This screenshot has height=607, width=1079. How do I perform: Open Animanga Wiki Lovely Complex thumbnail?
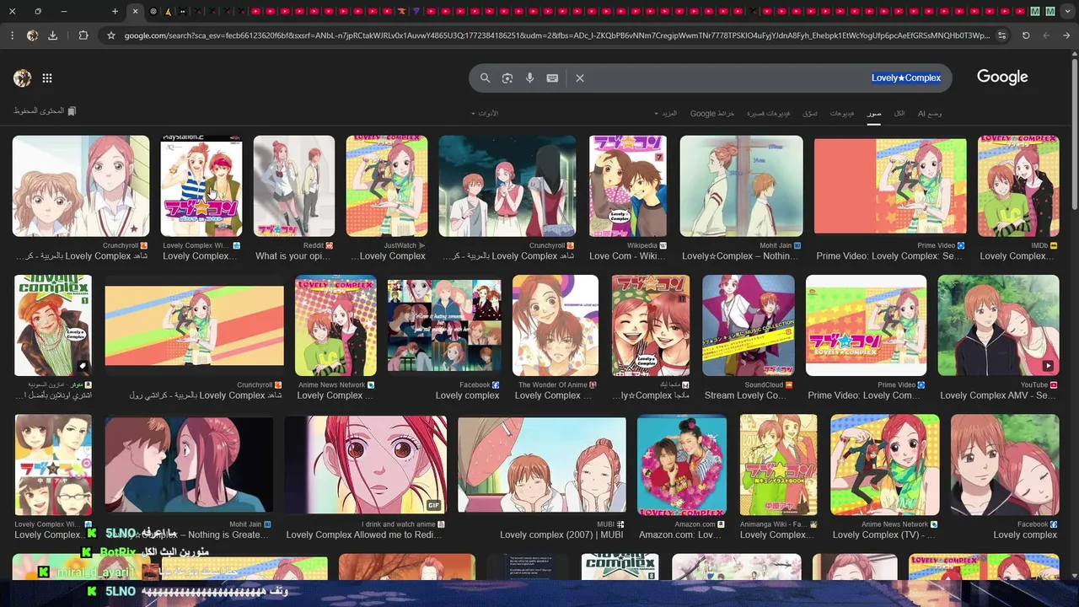(x=778, y=465)
